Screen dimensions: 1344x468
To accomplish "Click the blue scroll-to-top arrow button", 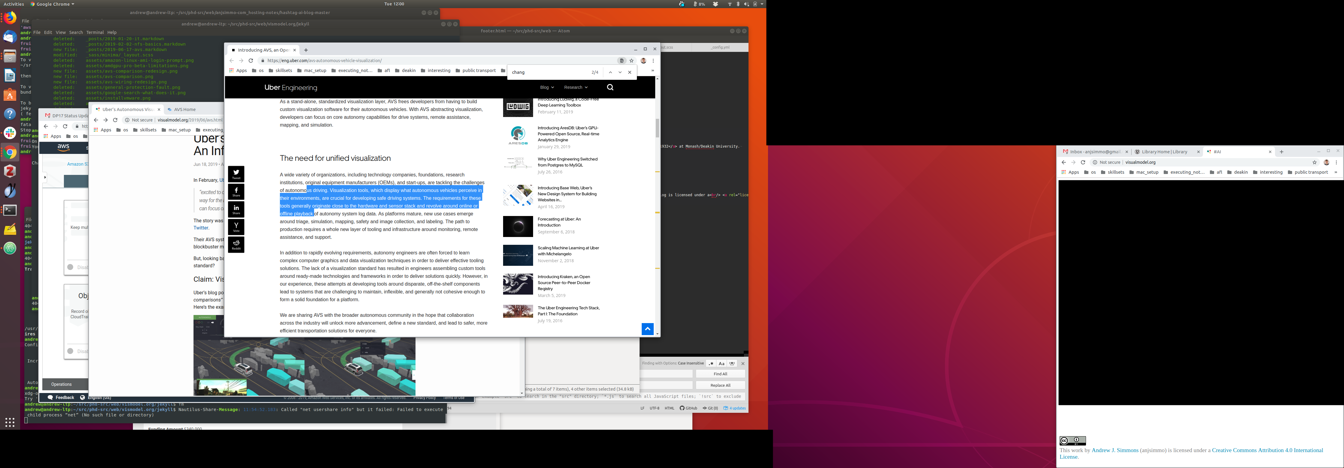I will [647, 329].
